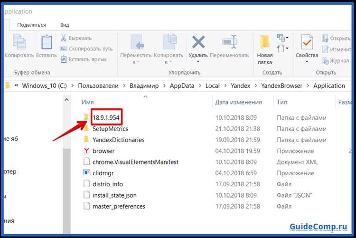The height and width of the screenshot is (238, 356).
Task: Sort by Дата изменения column header
Action: (239, 102)
